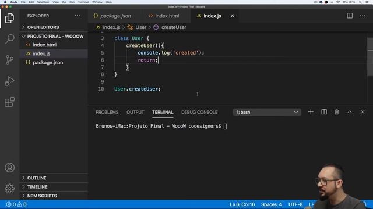Open the Search view icon

9,39
